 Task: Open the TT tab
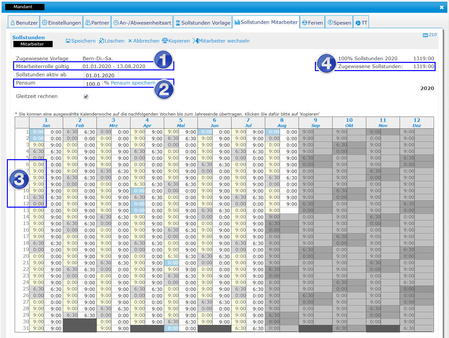(x=361, y=23)
